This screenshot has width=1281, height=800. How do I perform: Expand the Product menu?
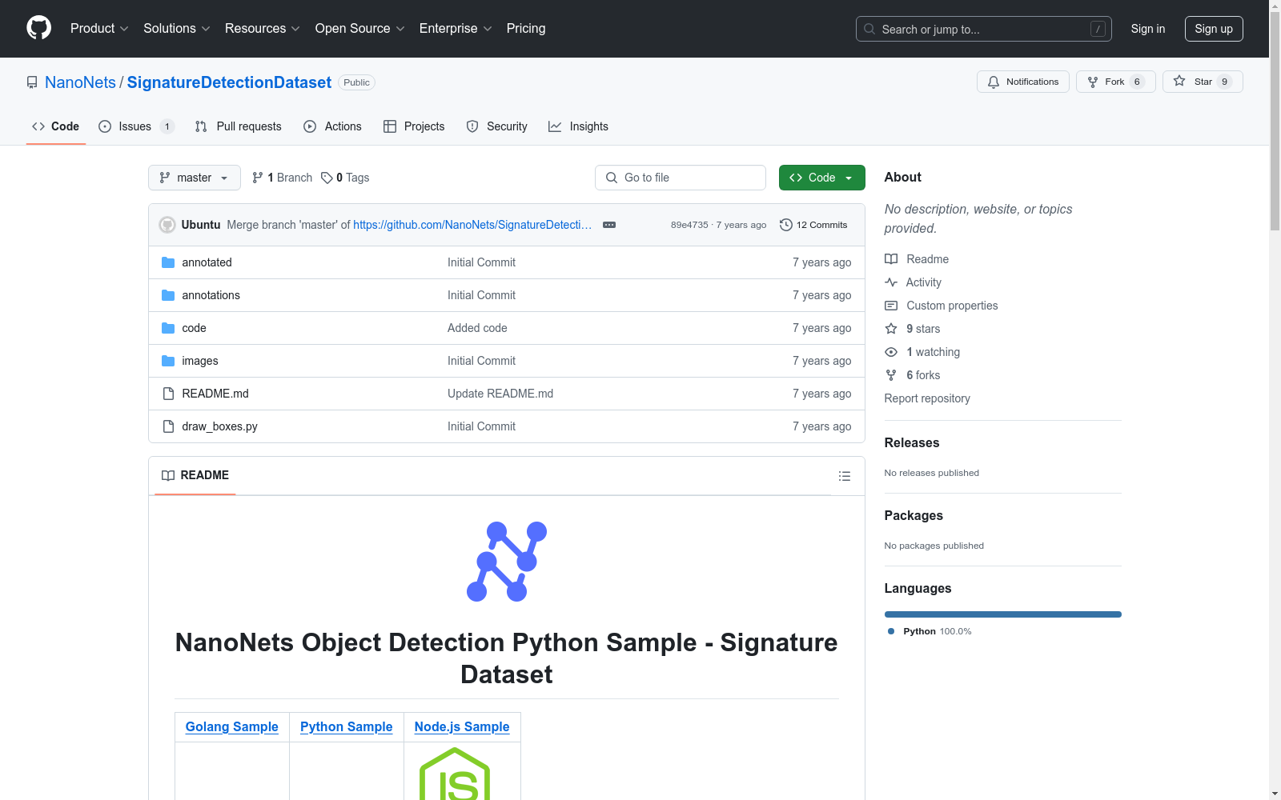[99, 29]
